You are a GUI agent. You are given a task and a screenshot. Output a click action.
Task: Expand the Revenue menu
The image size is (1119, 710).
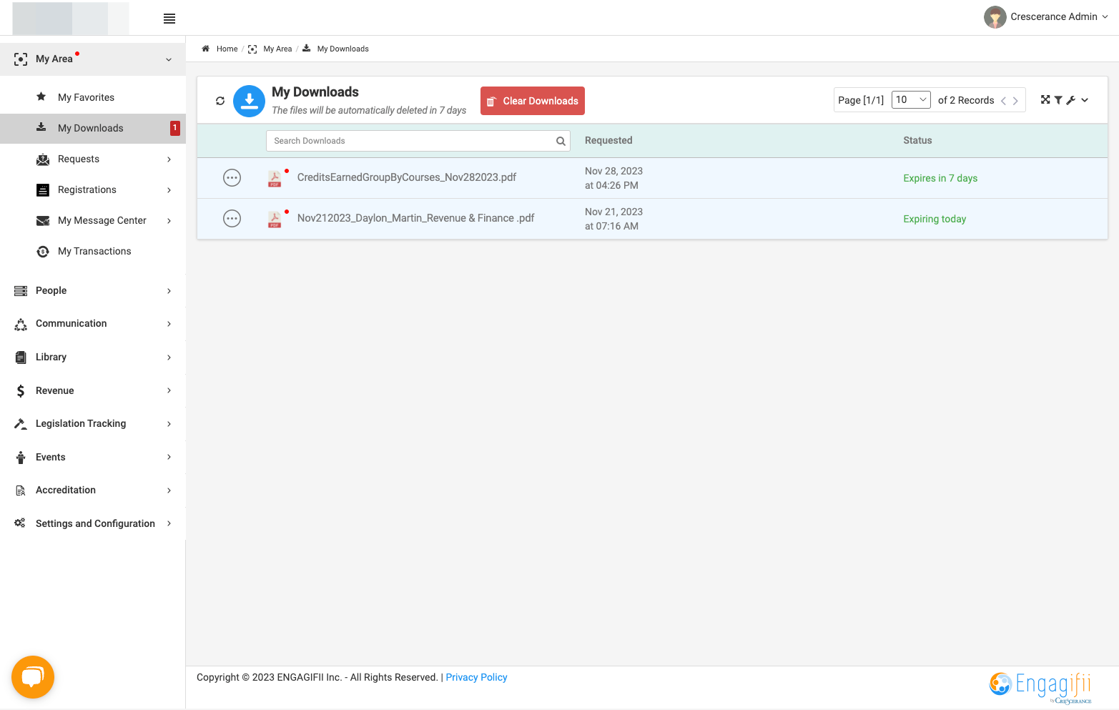tap(93, 390)
